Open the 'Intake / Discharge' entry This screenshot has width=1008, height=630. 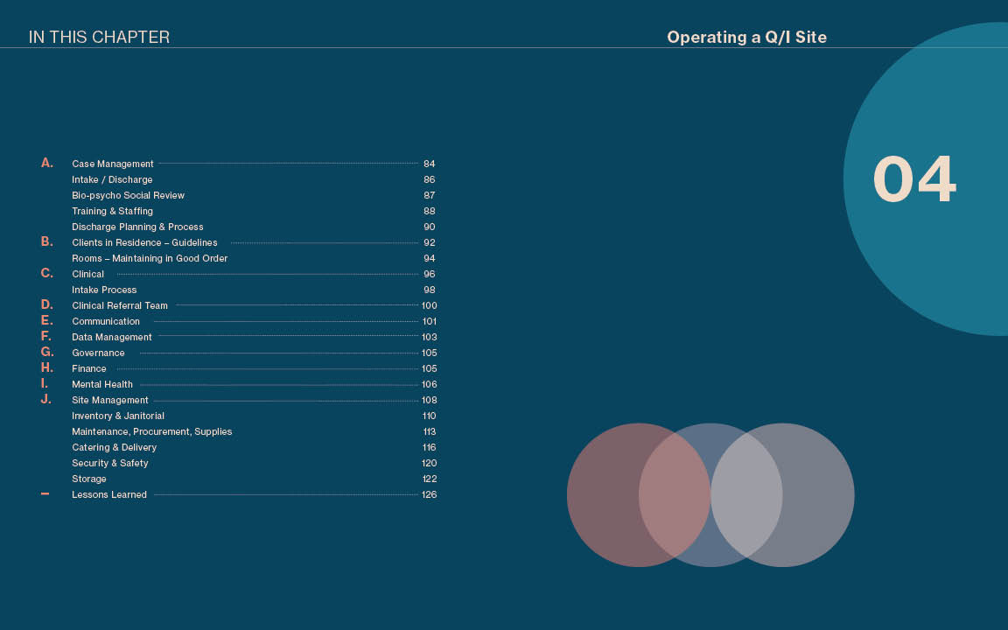[112, 179]
